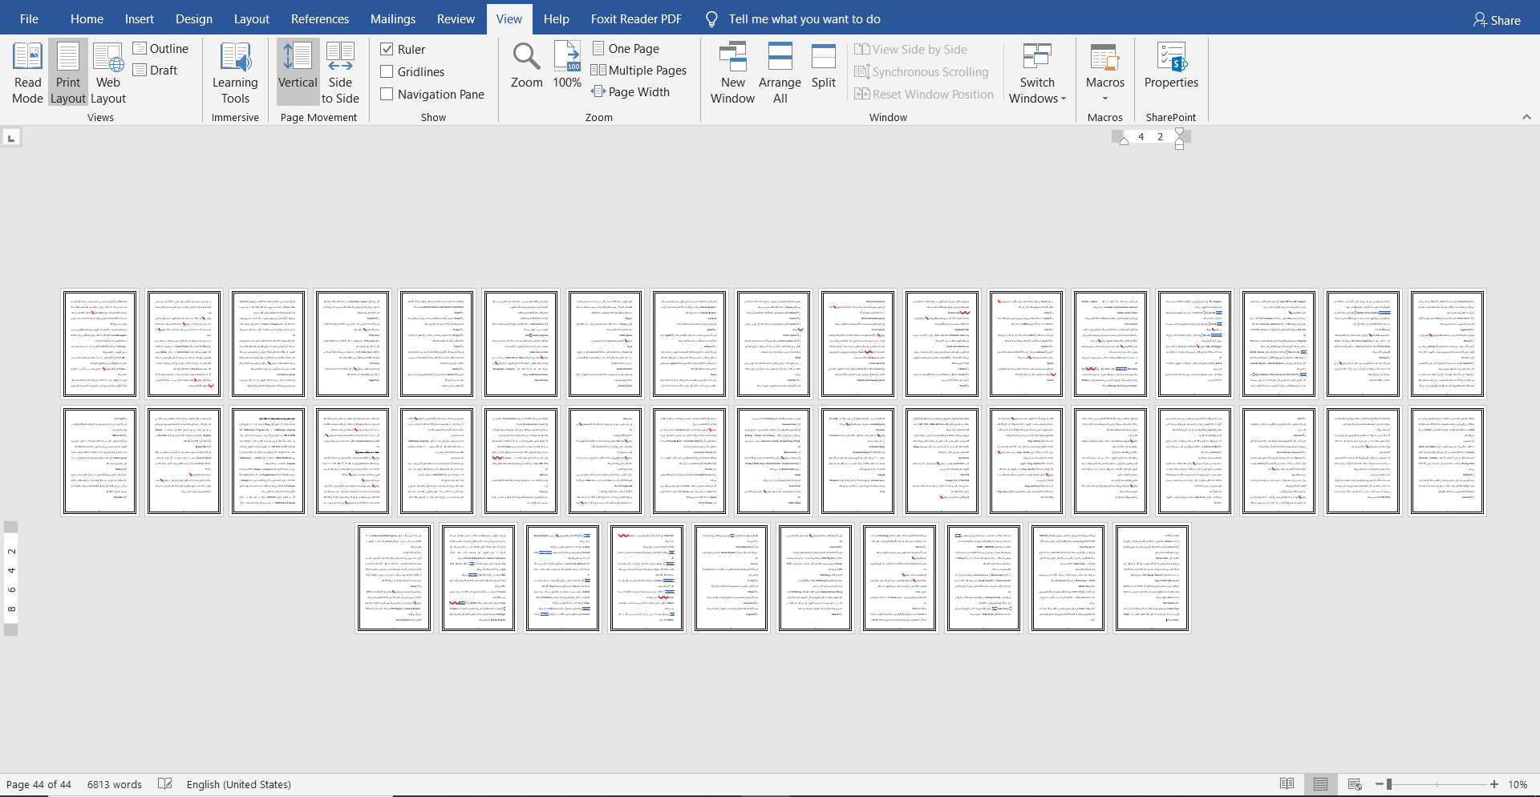Click the proofing check icon
The image size is (1540, 797).
[x=165, y=784]
